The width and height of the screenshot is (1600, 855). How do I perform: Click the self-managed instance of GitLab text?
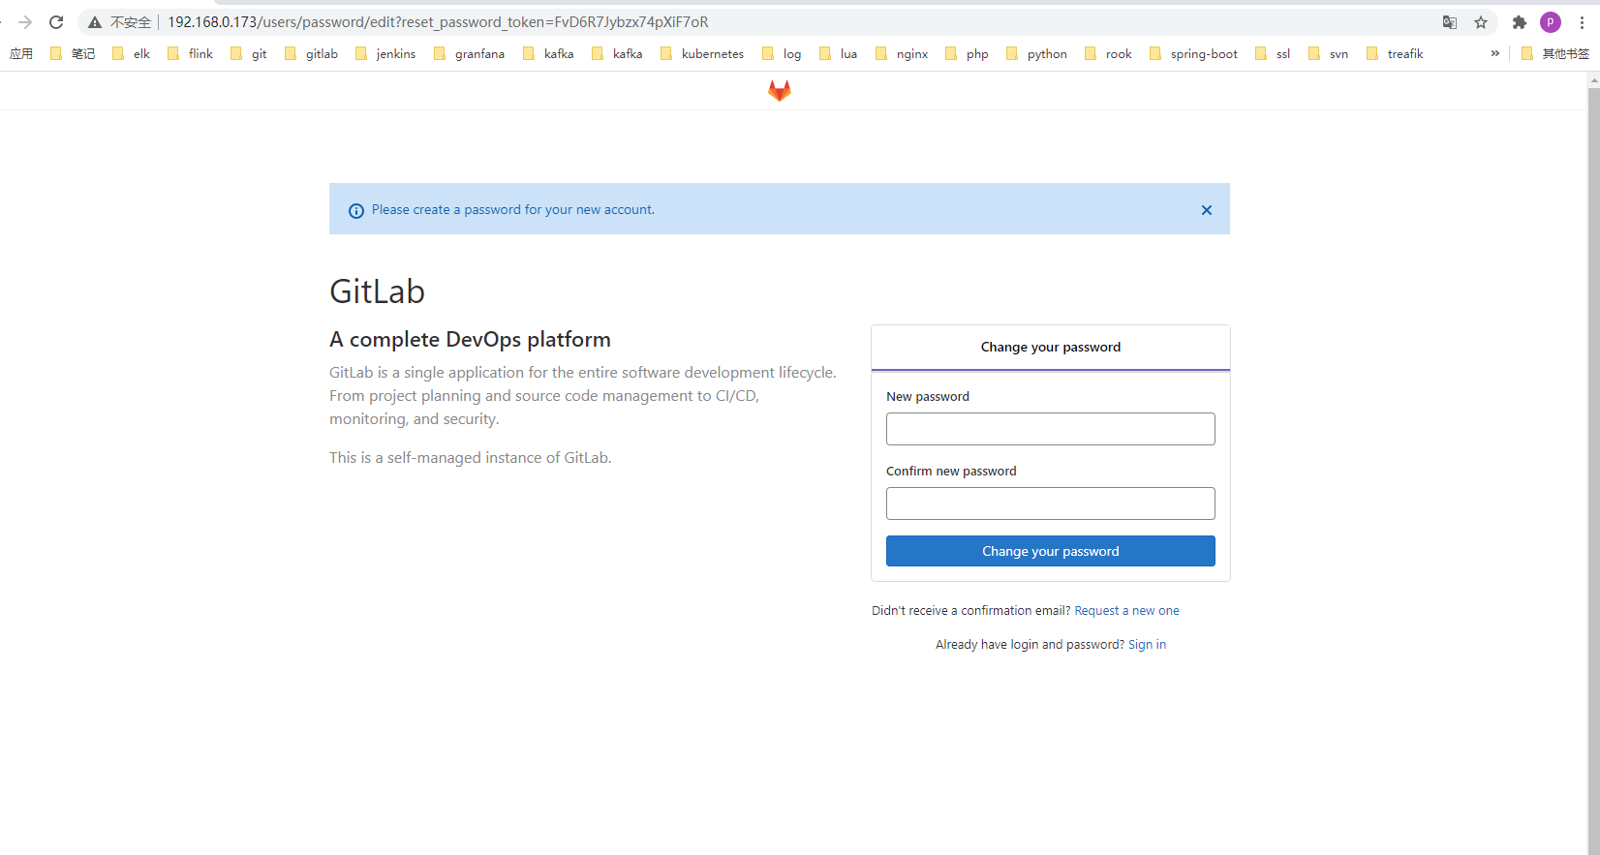coord(470,458)
